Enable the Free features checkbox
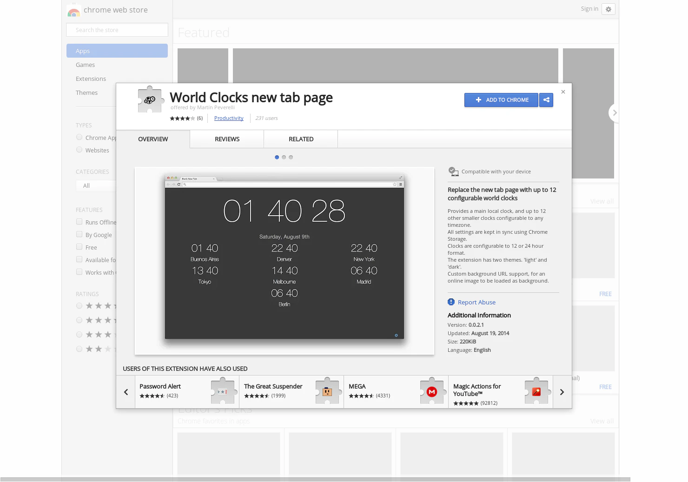The image size is (688, 482). tap(79, 247)
